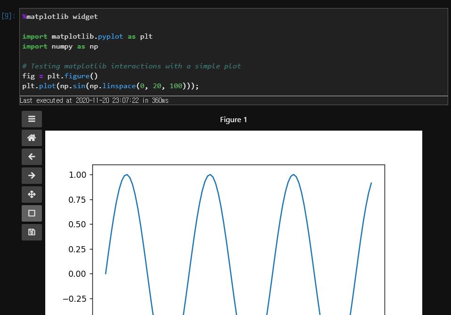Click the 0.00 y-axis tick label

pos(77,274)
